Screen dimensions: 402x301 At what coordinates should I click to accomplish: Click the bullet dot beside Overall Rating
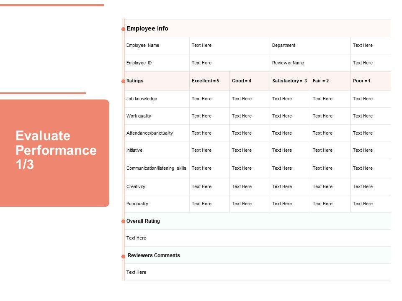point(123,222)
